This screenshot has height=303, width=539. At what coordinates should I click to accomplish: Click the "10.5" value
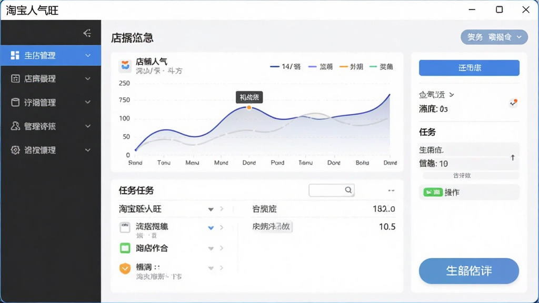387,227
